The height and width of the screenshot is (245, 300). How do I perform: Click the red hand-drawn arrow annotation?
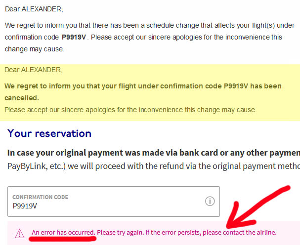coord(258,207)
